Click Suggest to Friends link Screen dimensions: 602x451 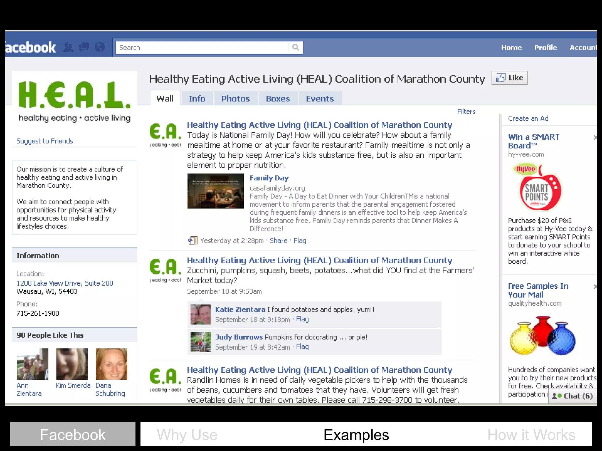tap(45, 141)
